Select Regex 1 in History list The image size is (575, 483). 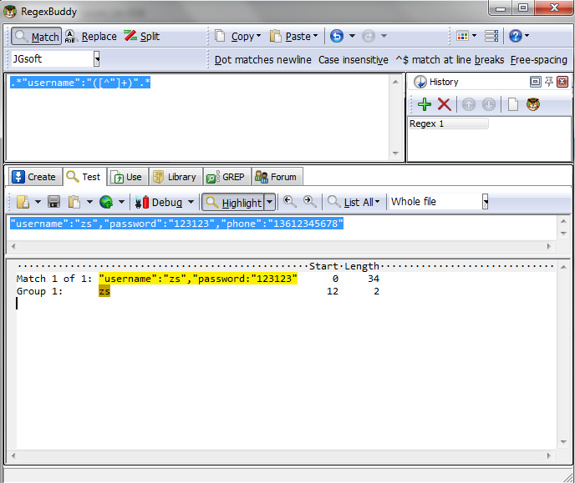pyautogui.click(x=448, y=123)
